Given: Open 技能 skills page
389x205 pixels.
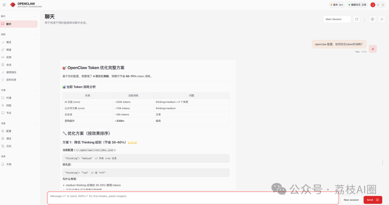Looking at the screenshot, I should click(19, 105).
